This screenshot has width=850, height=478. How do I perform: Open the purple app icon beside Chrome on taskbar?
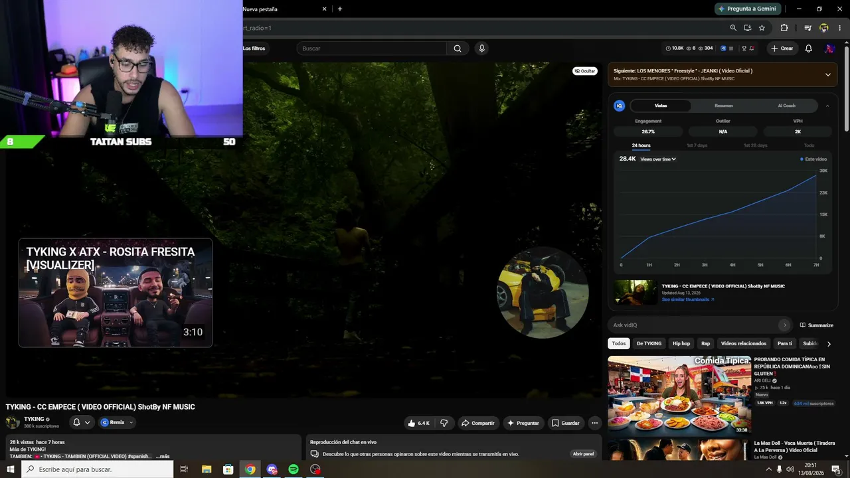click(x=272, y=469)
